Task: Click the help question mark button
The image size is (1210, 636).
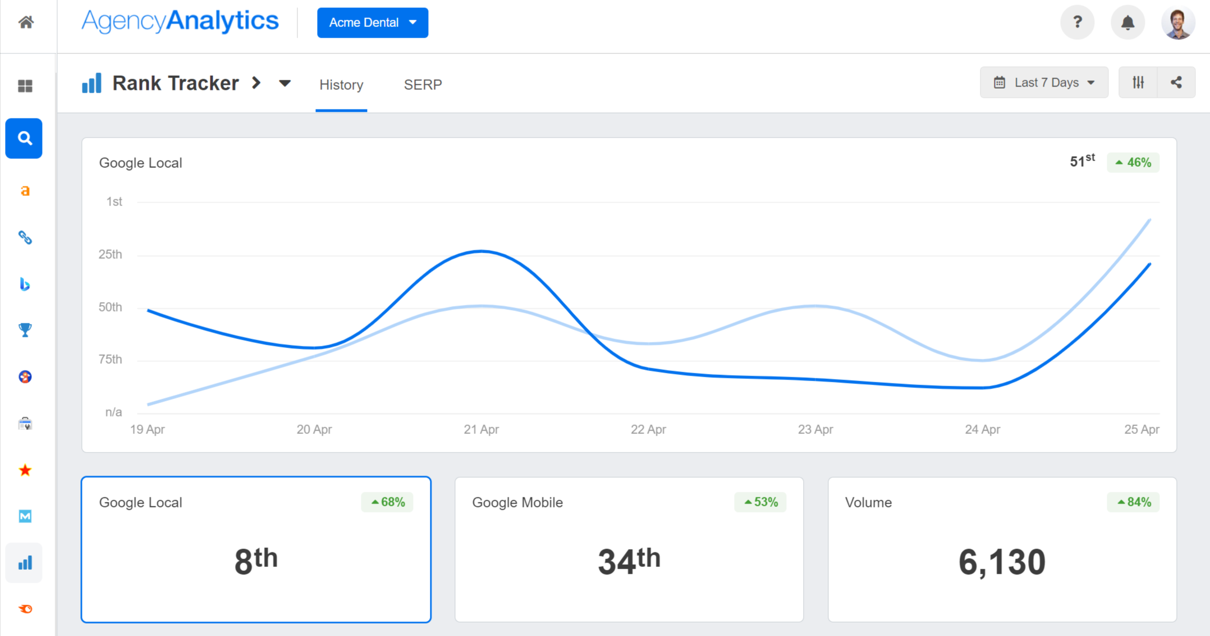Action: pyautogui.click(x=1077, y=22)
